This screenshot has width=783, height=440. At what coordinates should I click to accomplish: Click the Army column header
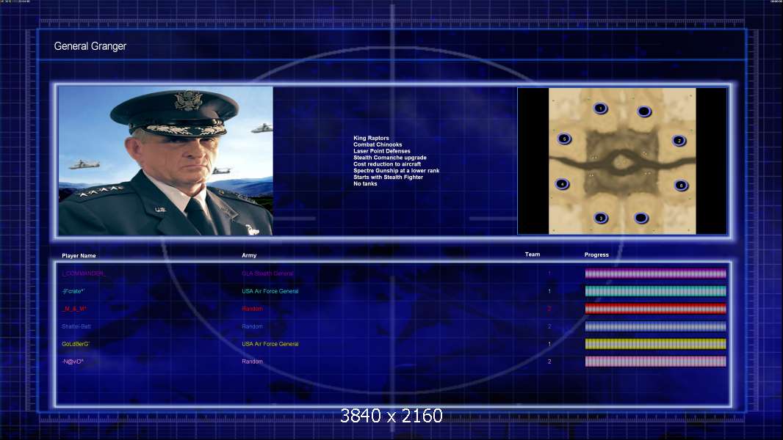tap(249, 255)
